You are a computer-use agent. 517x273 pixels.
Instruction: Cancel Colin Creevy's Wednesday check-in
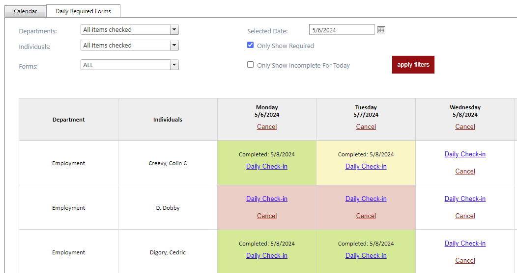point(465,171)
